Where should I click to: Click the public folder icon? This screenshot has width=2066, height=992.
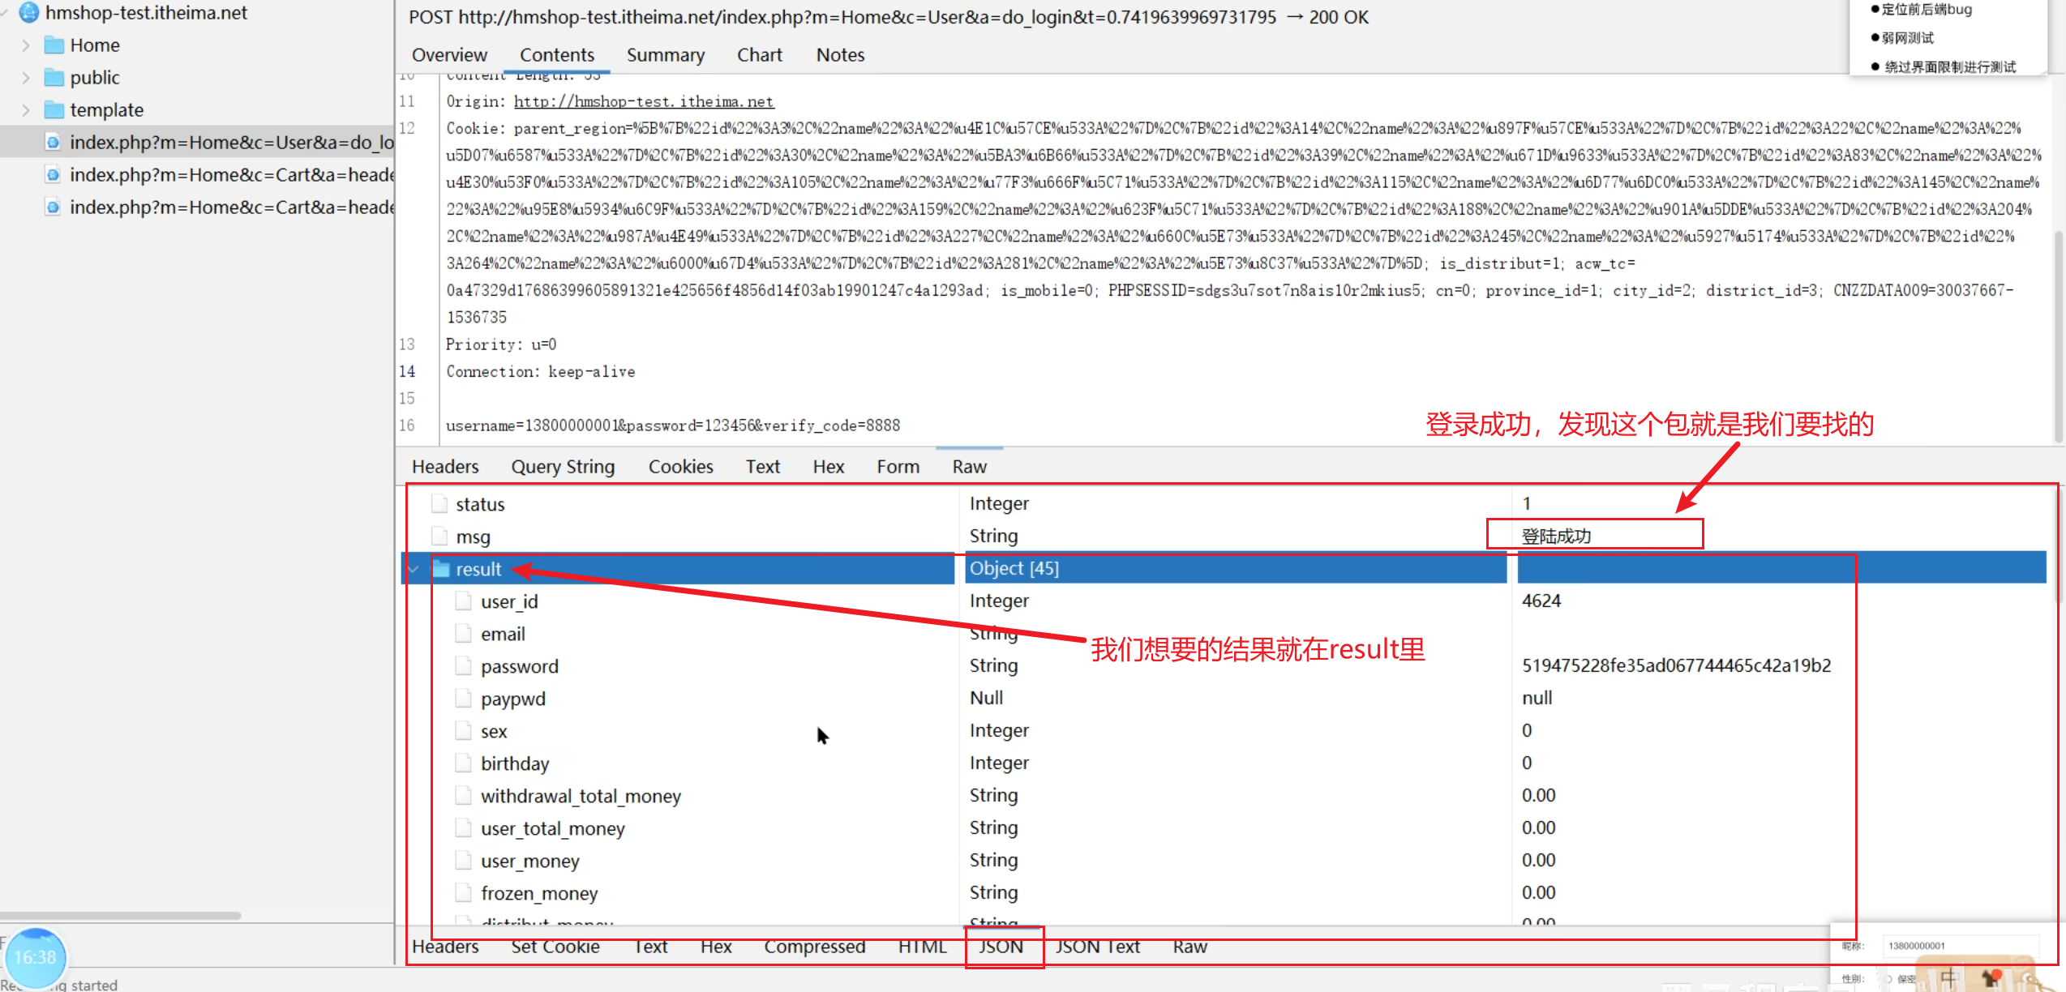(54, 78)
